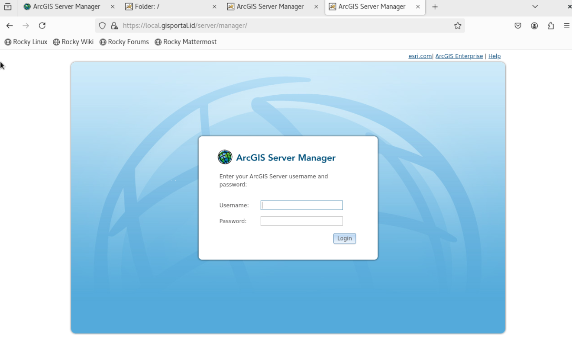Image resolution: width=572 pixels, height=340 pixels.
Task: Close the "Folder: /" tab
Action: coord(214,6)
